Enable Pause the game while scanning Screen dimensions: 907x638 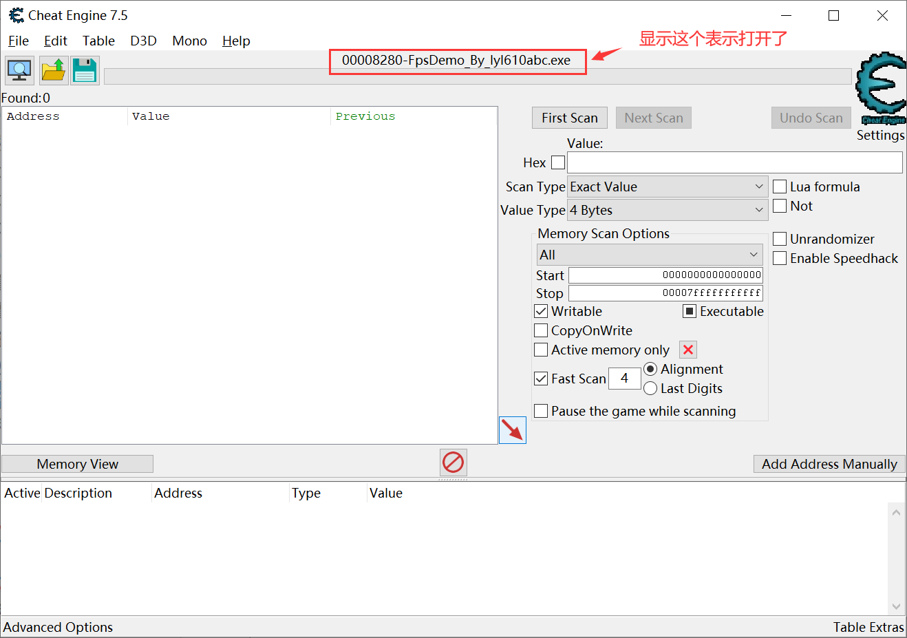tap(541, 411)
